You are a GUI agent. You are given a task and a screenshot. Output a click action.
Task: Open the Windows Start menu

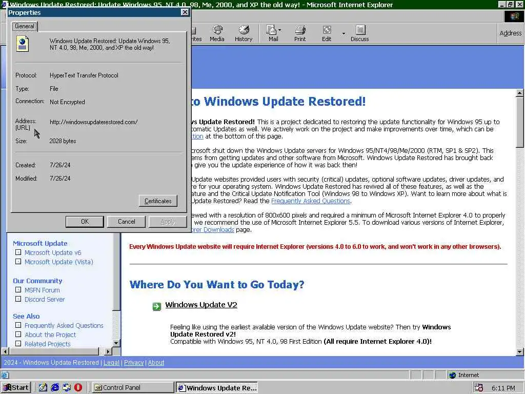point(16,388)
